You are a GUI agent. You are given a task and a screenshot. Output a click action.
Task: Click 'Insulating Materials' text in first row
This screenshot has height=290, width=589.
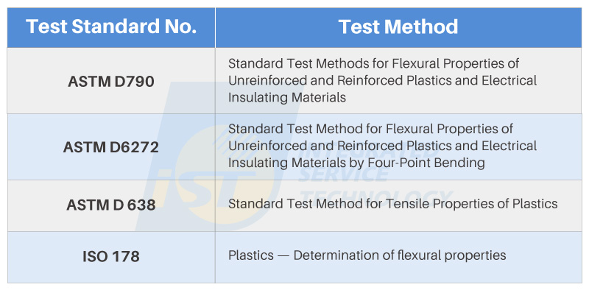[x=287, y=98]
